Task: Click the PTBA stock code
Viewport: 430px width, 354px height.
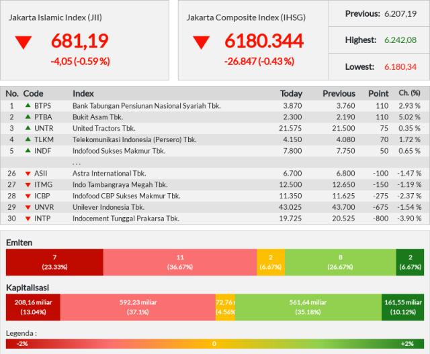Action: point(43,117)
